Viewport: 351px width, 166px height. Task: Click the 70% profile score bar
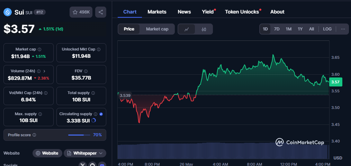tap(79, 135)
